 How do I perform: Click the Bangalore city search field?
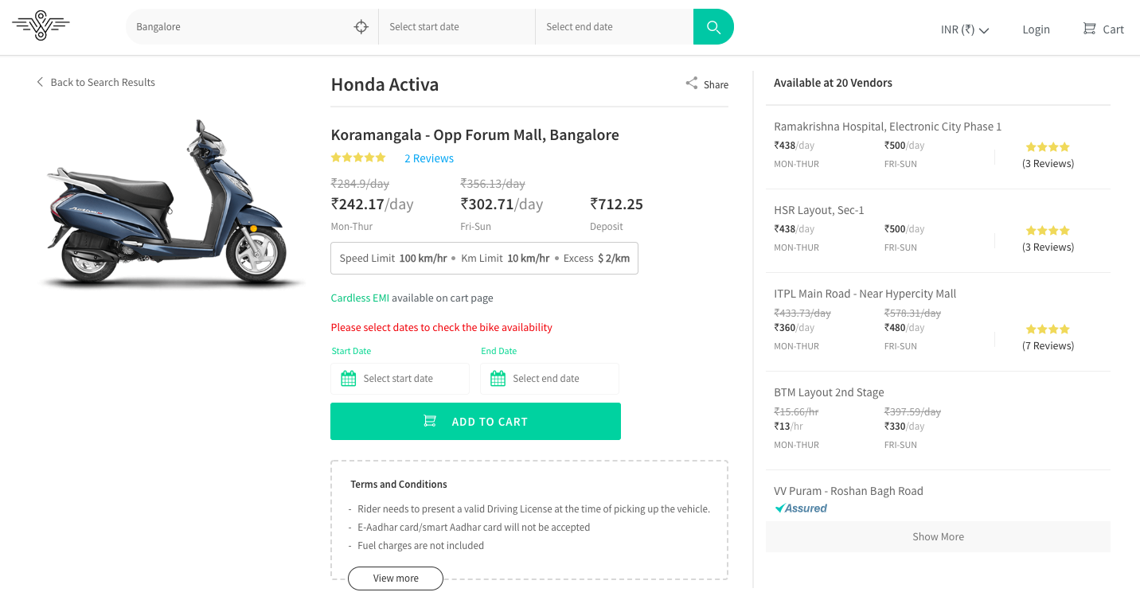point(239,27)
